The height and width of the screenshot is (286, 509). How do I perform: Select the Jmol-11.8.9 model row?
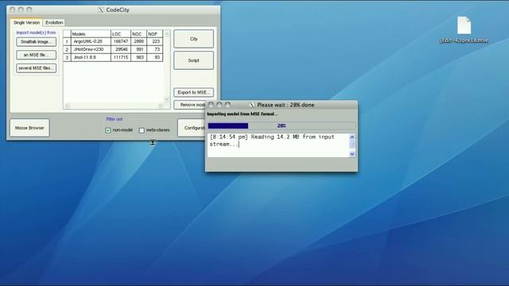click(113, 57)
